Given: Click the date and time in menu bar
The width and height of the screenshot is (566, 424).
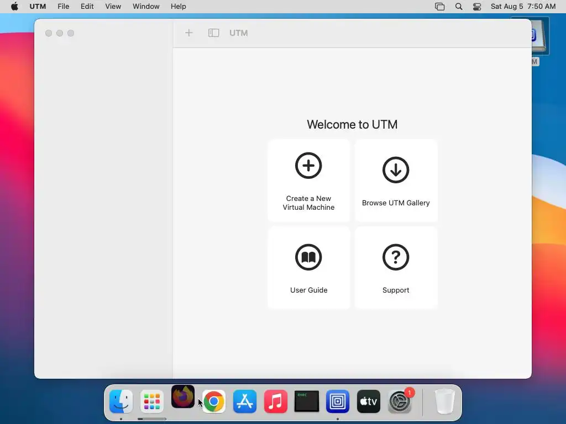Looking at the screenshot, I should pos(523,7).
